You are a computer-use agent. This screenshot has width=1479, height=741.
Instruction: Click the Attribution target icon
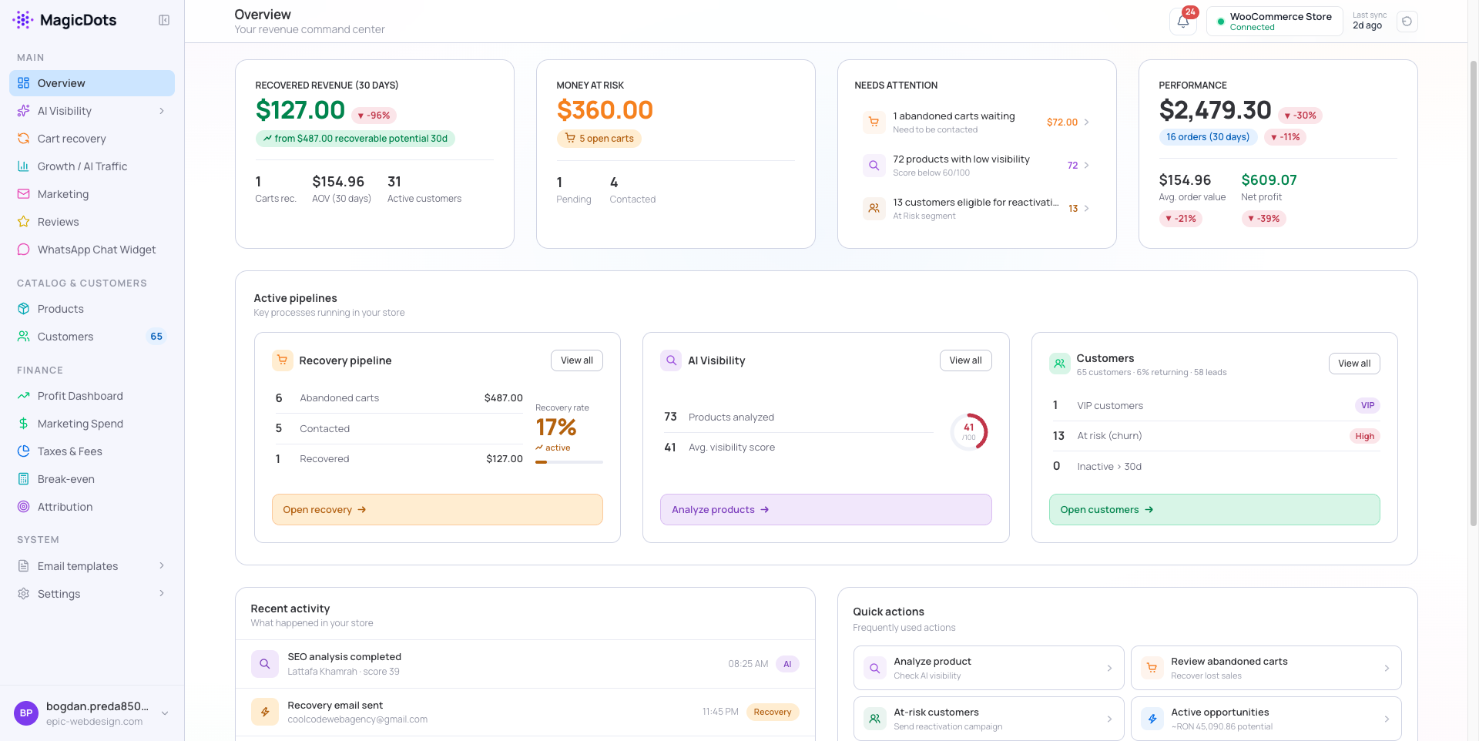click(24, 507)
